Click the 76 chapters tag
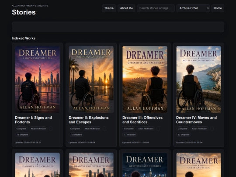236x177 pixels. coord(22,135)
